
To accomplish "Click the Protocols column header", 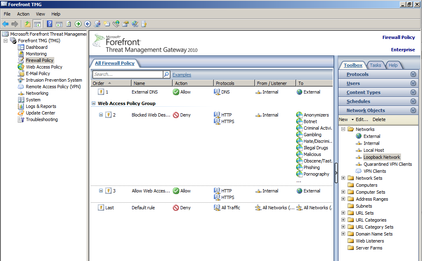I will point(234,83).
